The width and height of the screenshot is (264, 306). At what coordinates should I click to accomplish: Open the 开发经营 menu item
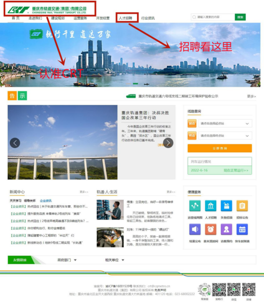click(103, 18)
